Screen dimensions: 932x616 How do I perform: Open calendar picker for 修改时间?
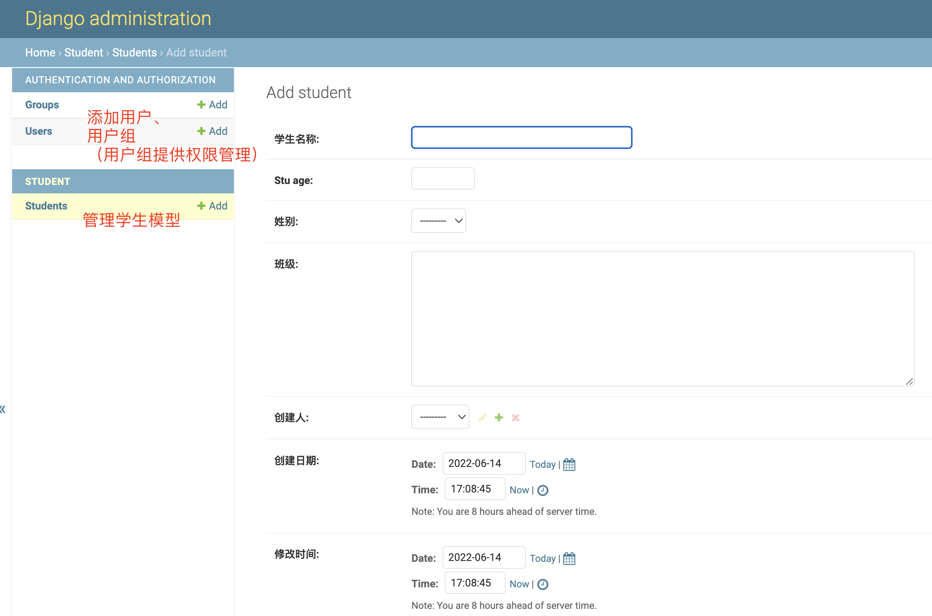[569, 558]
